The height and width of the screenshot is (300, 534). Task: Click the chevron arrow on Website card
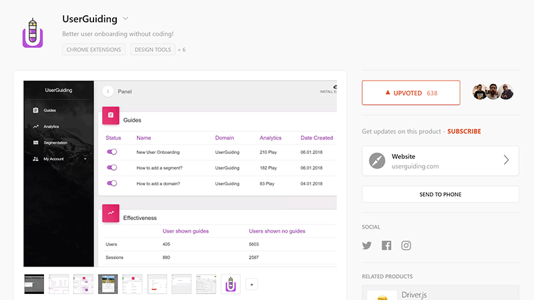point(506,160)
